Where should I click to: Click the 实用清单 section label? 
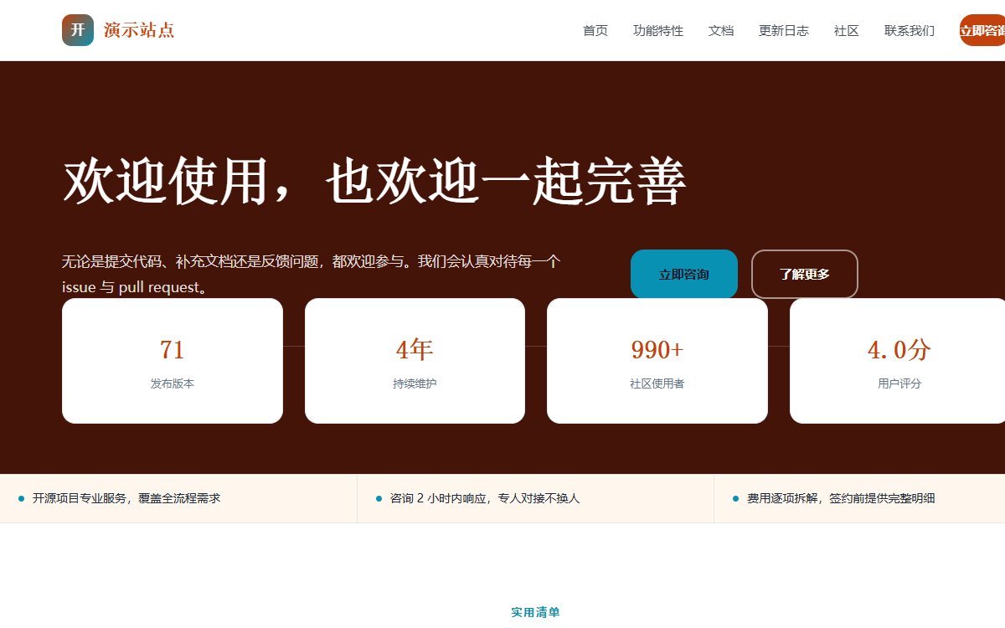coord(535,612)
